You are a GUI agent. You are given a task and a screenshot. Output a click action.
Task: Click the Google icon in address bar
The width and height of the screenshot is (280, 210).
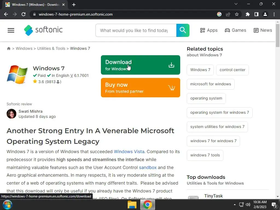[219, 14]
